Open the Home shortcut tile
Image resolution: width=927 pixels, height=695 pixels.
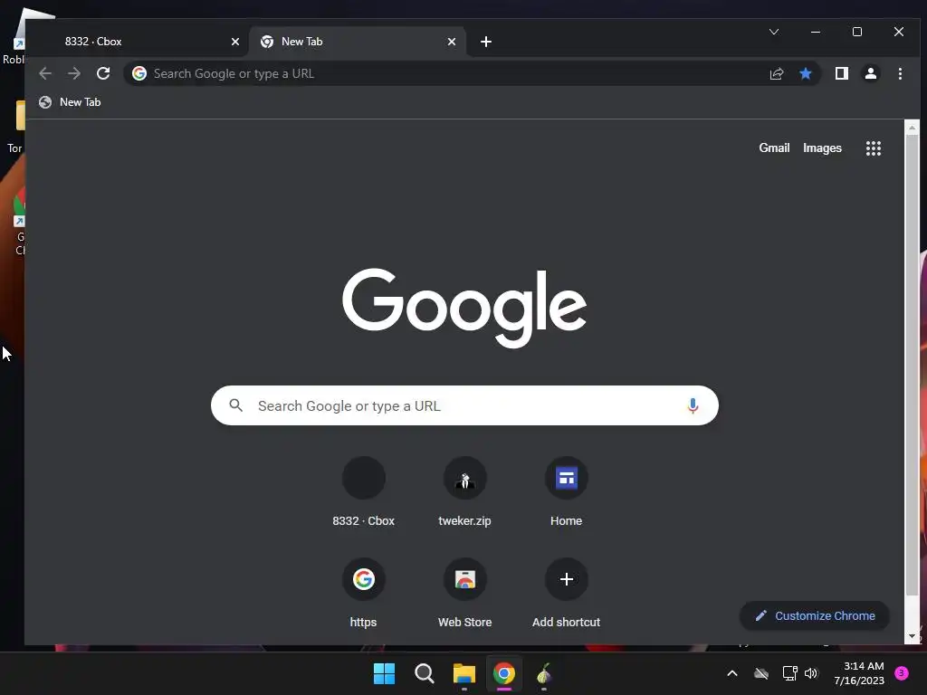click(x=566, y=491)
